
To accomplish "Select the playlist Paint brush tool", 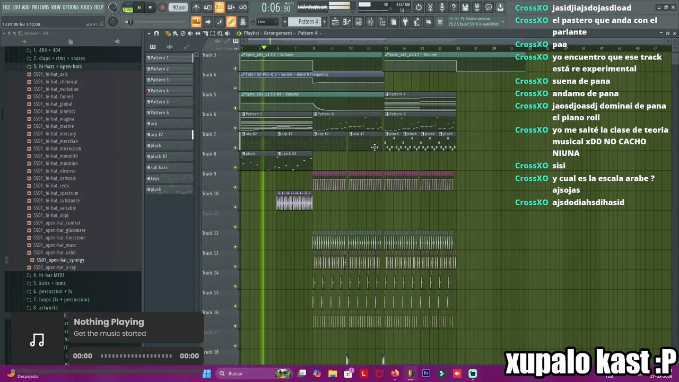I will coord(176,33).
